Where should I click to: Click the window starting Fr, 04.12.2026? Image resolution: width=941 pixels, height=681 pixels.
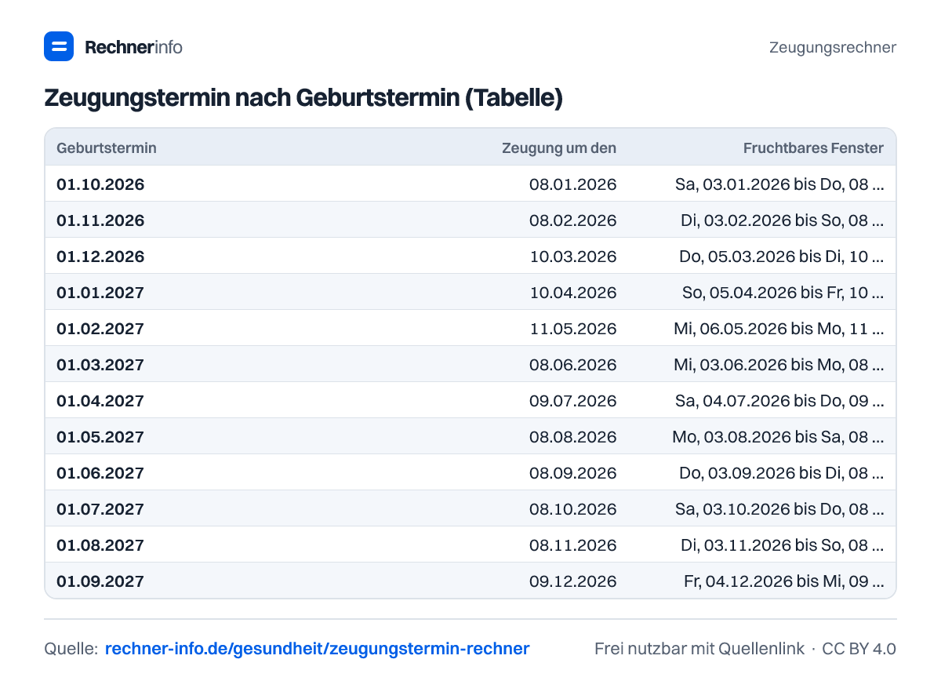coord(783,581)
